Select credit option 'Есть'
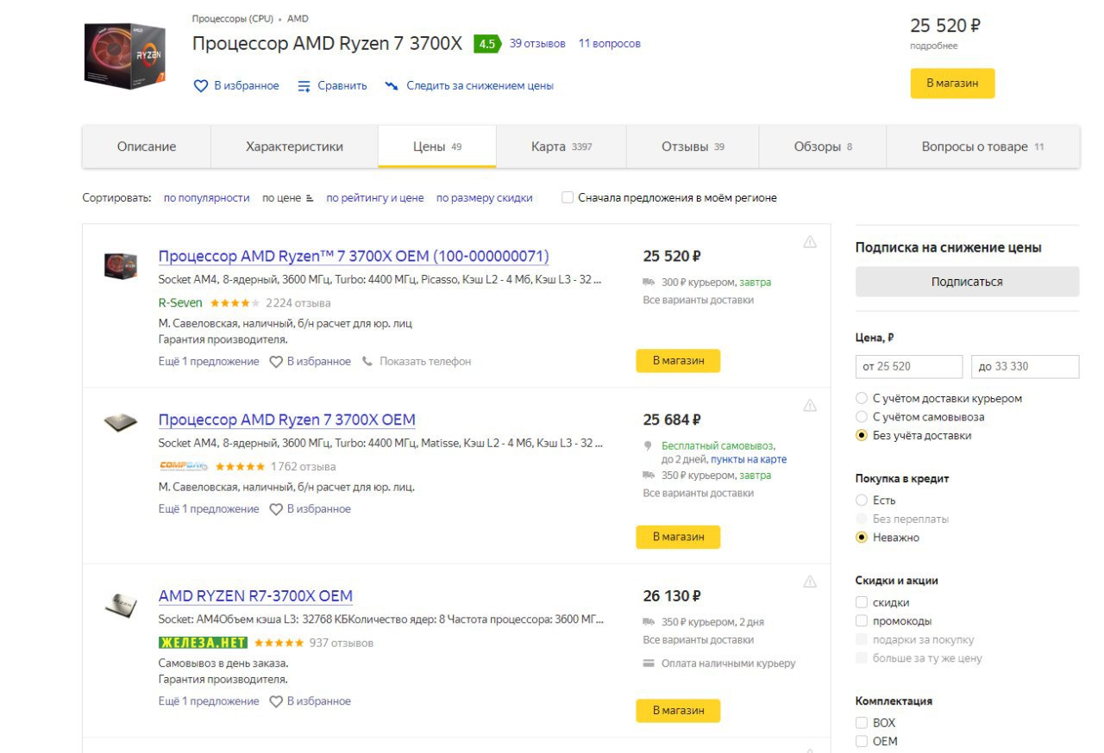This screenshot has height=753, width=1104. pos(861,501)
